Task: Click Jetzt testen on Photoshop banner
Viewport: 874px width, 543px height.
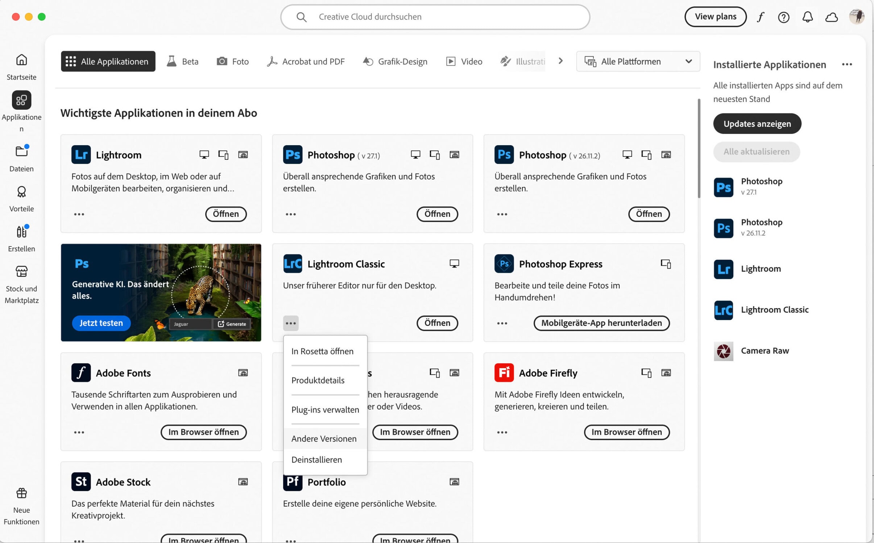Action: (x=101, y=323)
